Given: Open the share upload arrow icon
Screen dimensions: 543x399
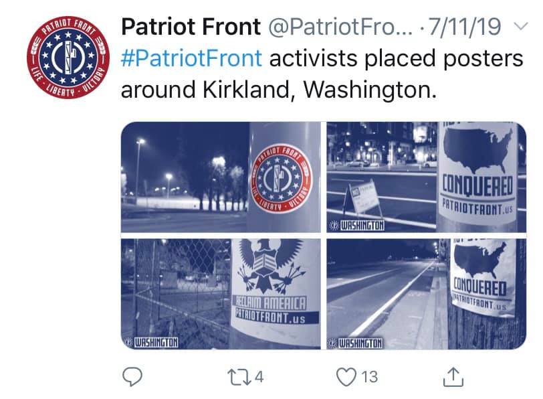Looking at the screenshot, I should click(453, 376).
